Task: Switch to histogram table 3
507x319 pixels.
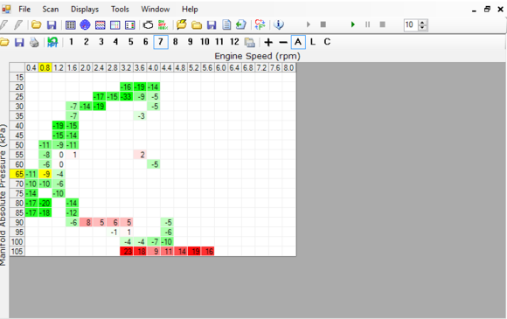Action: pyautogui.click(x=101, y=42)
